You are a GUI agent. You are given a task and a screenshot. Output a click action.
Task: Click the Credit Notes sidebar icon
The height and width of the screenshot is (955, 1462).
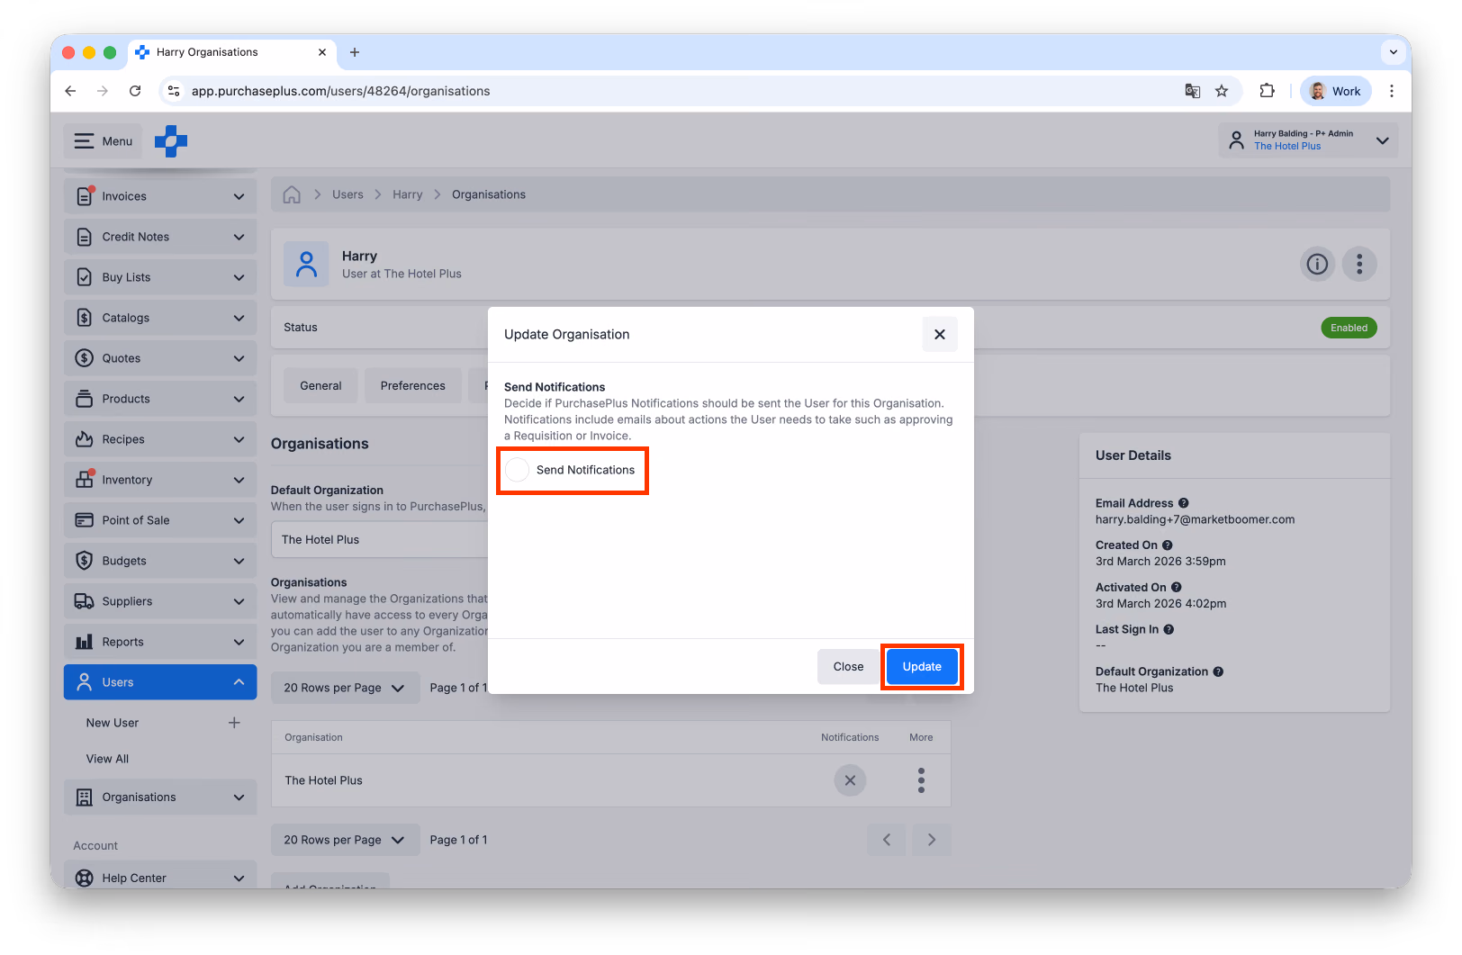tap(85, 237)
